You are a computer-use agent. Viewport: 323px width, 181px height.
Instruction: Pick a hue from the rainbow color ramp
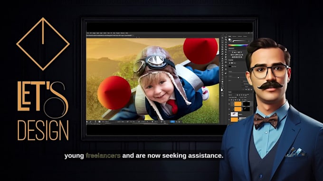[238, 45]
